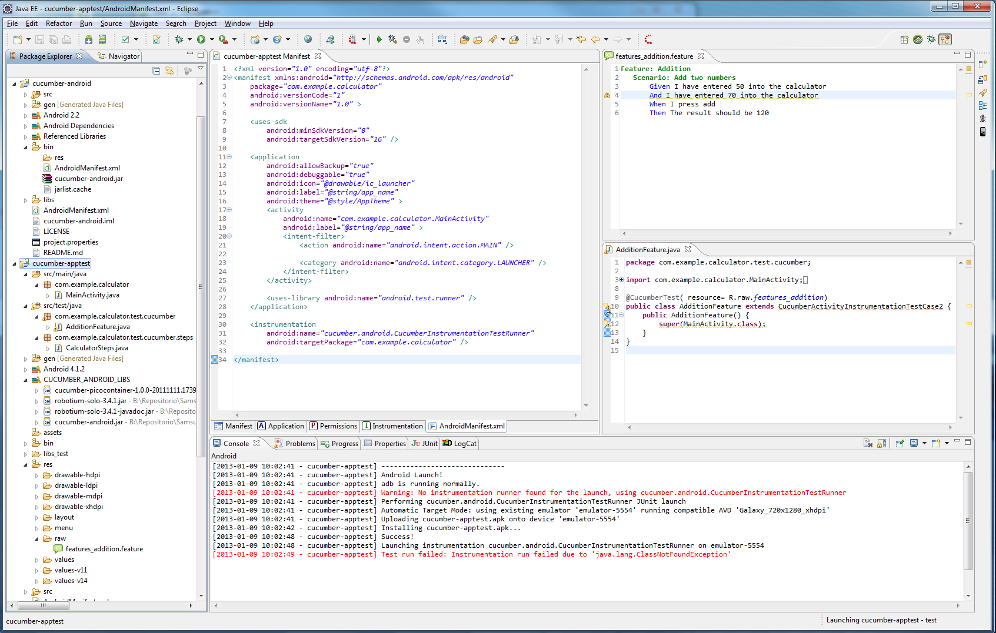The width and height of the screenshot is (996, 633).
Task: Switch to the DDMS perspective button
Action: tap(918, 39)
